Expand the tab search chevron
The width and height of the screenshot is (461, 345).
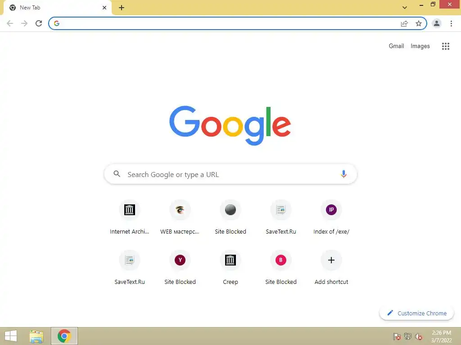click(405, 8)
